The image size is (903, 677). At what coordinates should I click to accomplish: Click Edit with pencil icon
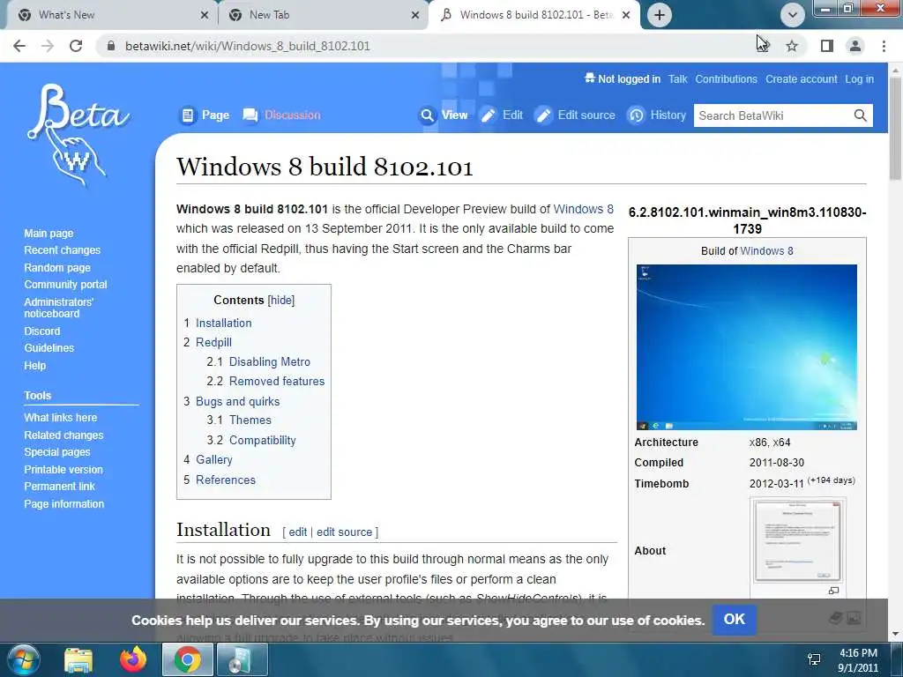point(502,115)
